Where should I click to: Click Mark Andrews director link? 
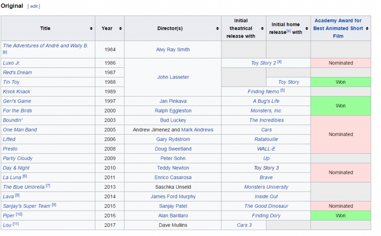(x=197, y=130)
